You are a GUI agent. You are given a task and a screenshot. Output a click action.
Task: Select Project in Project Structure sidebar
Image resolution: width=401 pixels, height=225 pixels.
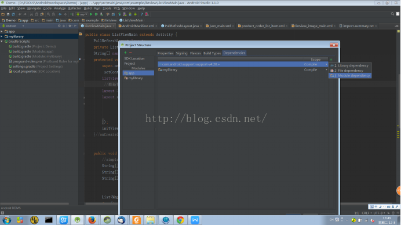tap(130, 64)
